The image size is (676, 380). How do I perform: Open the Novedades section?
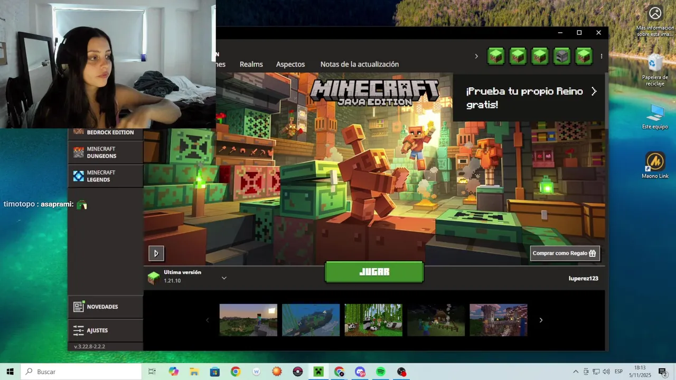pos(106,307)
